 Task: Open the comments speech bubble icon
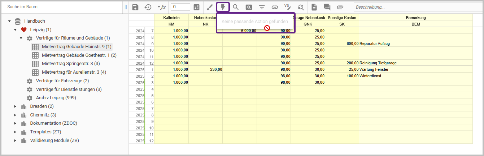point(327,7)
